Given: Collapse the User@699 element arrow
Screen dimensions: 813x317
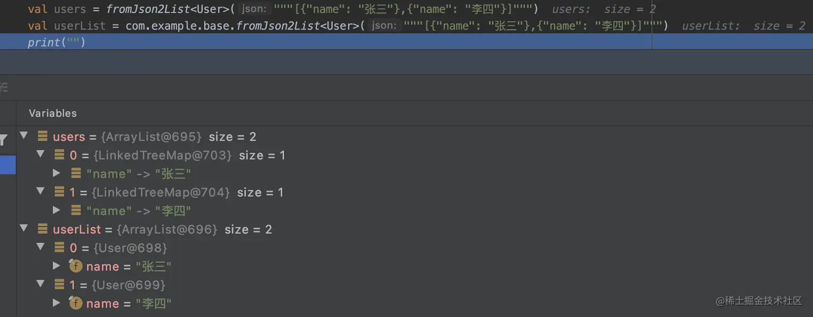Looking at the screenshot, I should (40, 284).
